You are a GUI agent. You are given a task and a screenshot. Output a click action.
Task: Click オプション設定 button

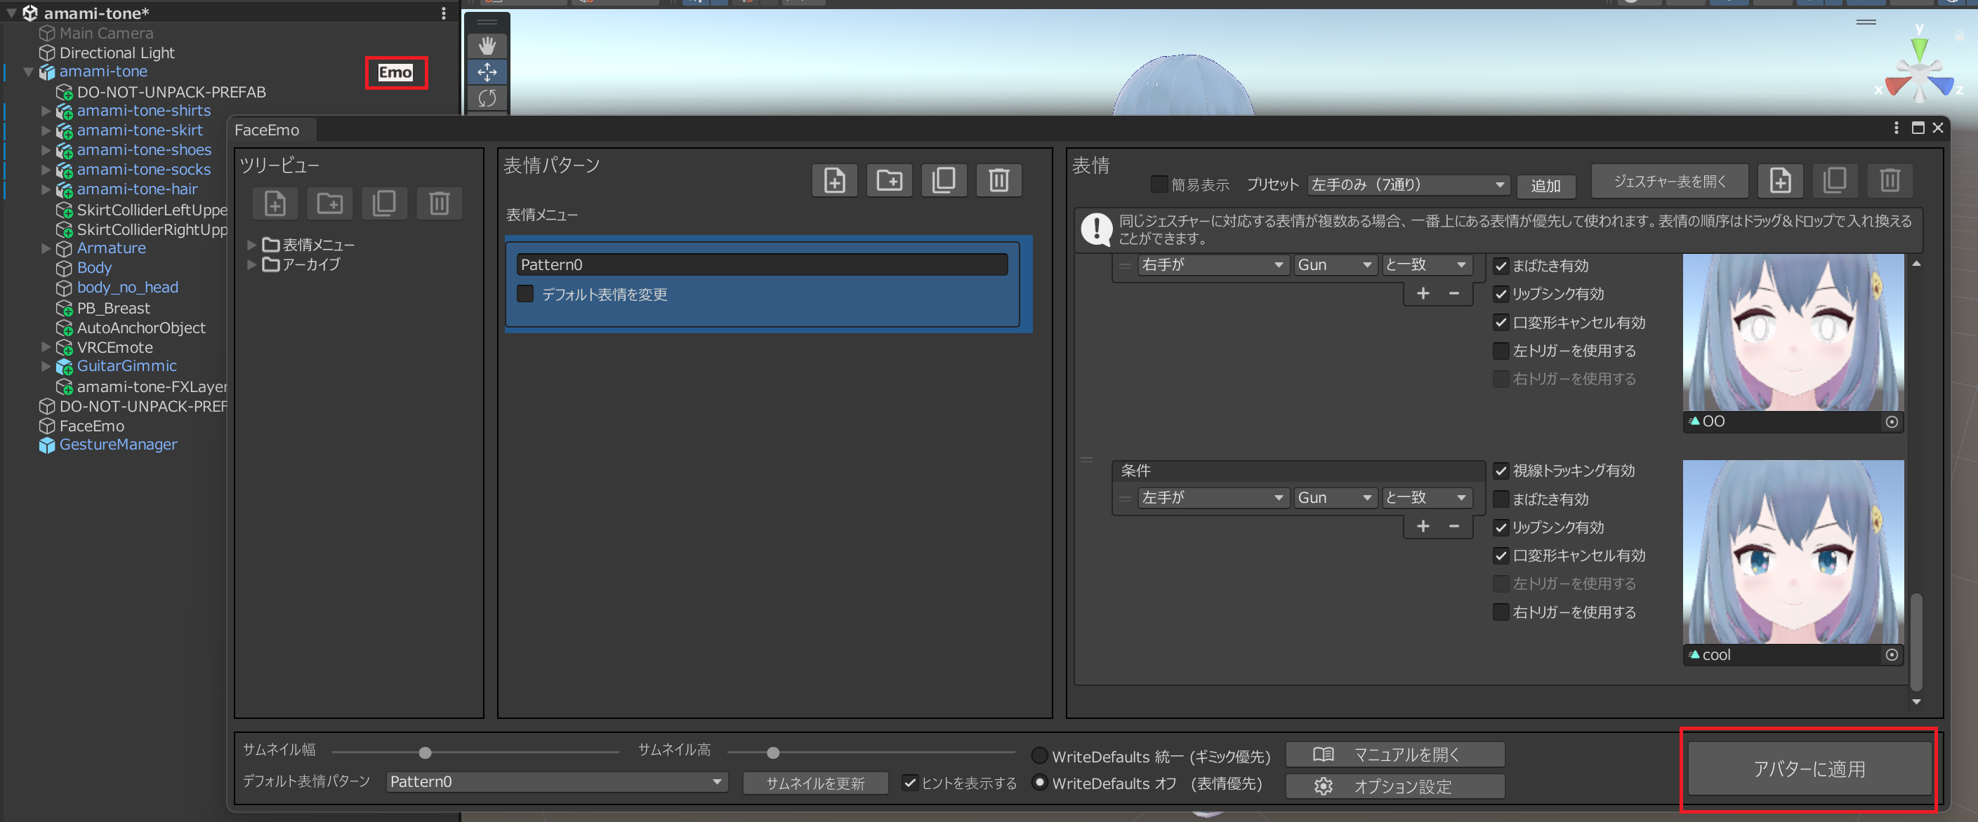[x=1395, y=787]
